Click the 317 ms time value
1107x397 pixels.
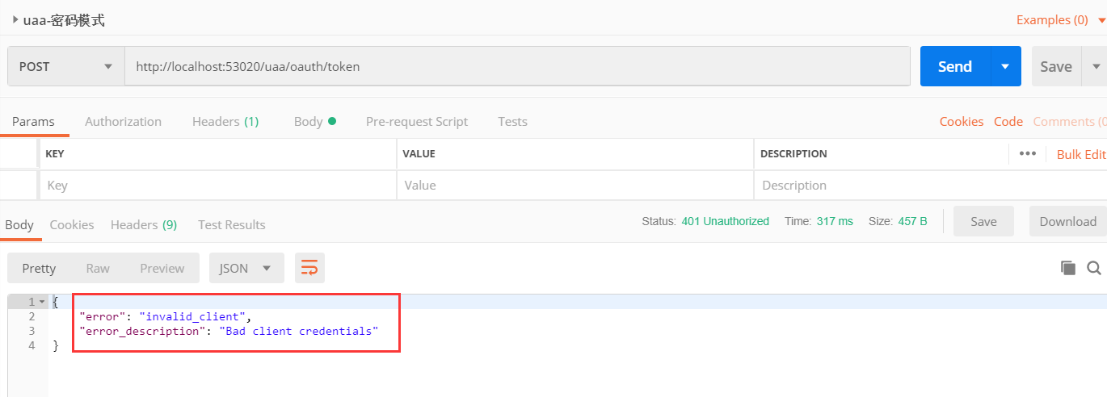(x=835, y=221)
